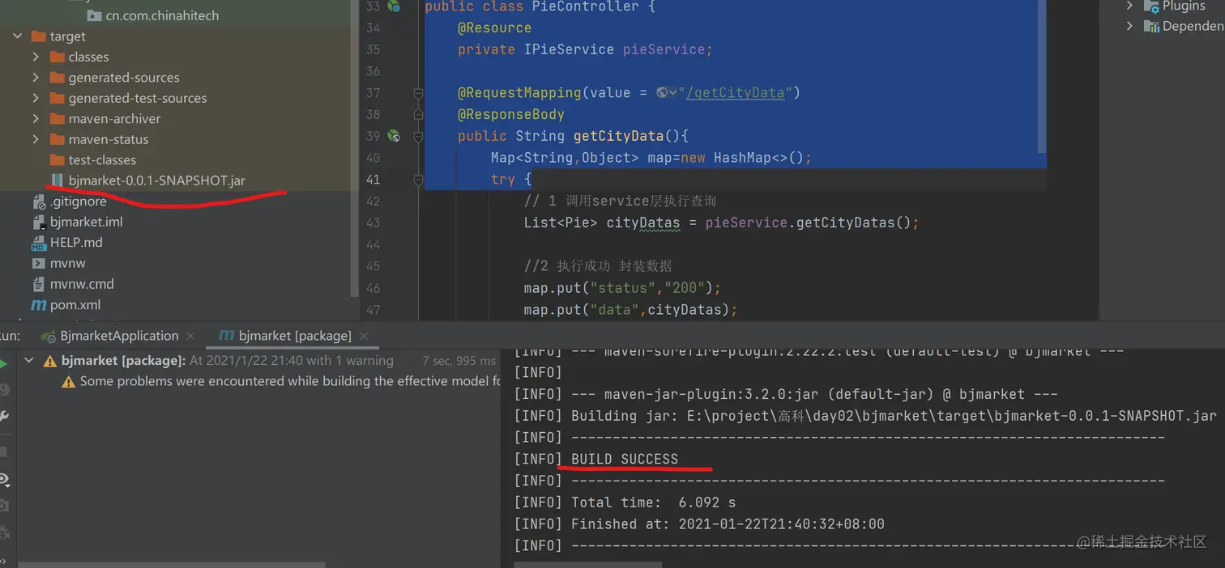Expand the maven-archiver folder

tap(36, 119)
